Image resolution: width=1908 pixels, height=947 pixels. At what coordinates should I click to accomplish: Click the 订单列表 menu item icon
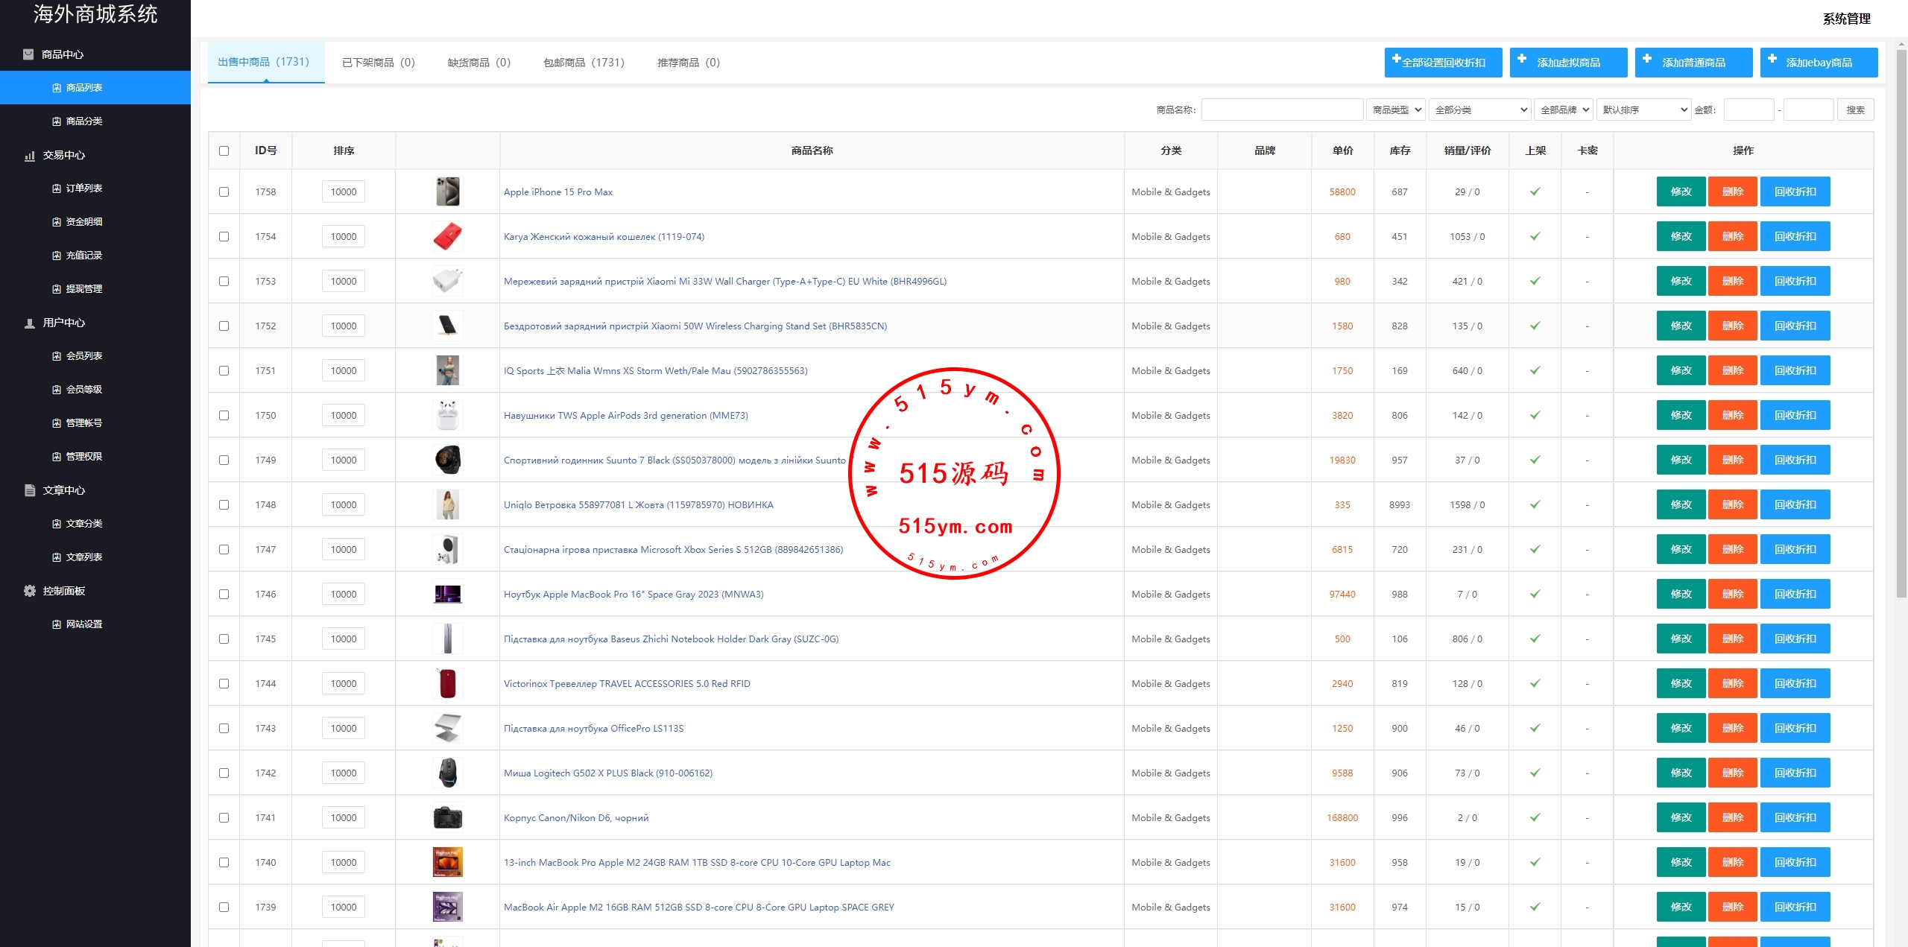tap(57, 189)
